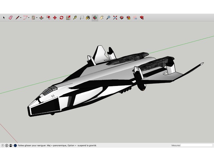Select the arrow Select tool
Viewport: 214px width, 161px height.
coord(4,18)
